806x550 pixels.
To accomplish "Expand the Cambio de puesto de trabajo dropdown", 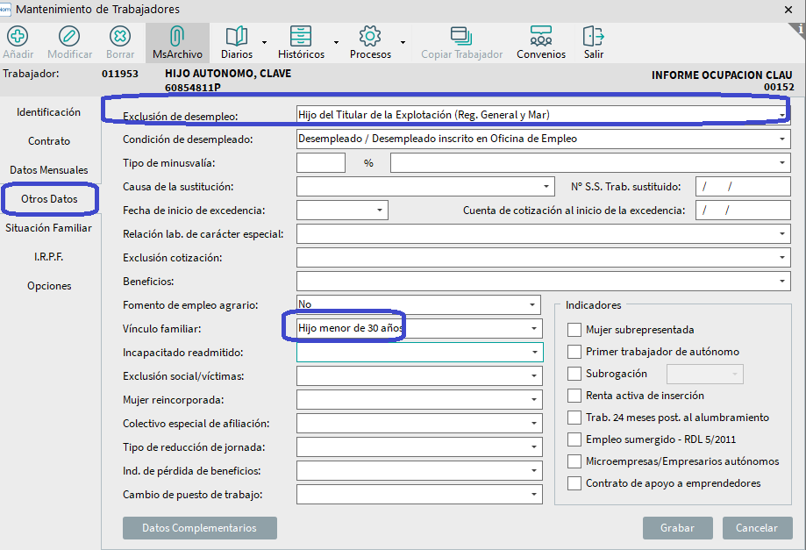I will coord(419,495).
